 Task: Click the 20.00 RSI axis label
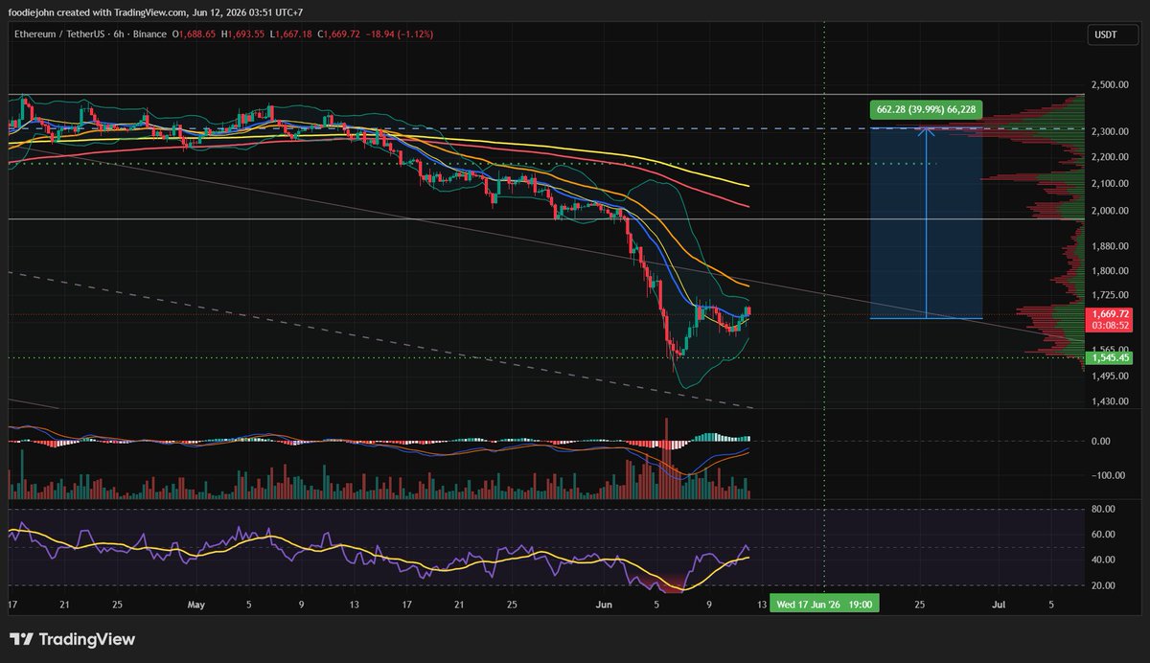coord(1101,585)
